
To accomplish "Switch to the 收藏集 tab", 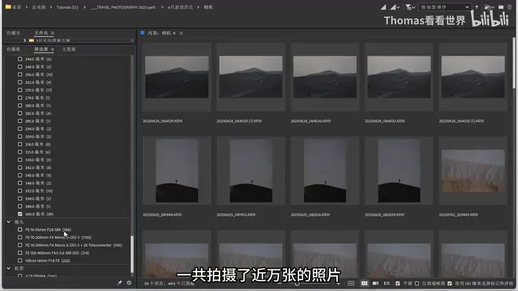I will click(13, 49).
